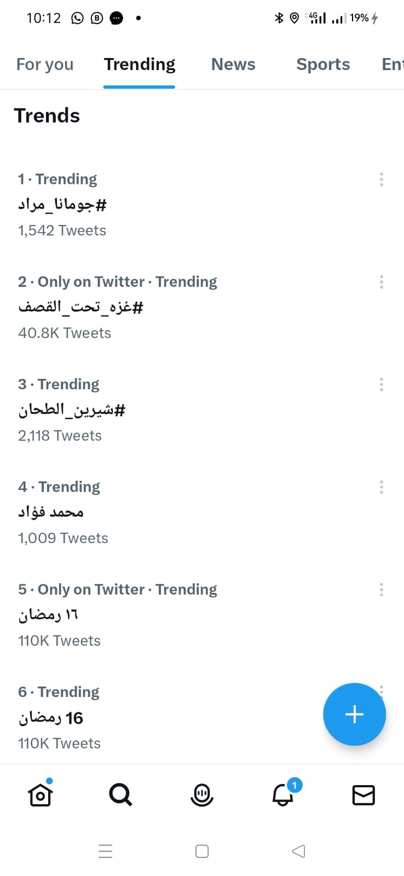Image resolution: width=404 pixels, height=876 pixels.
Task: Tap Android home square button
Action: (x=202, y=851)
